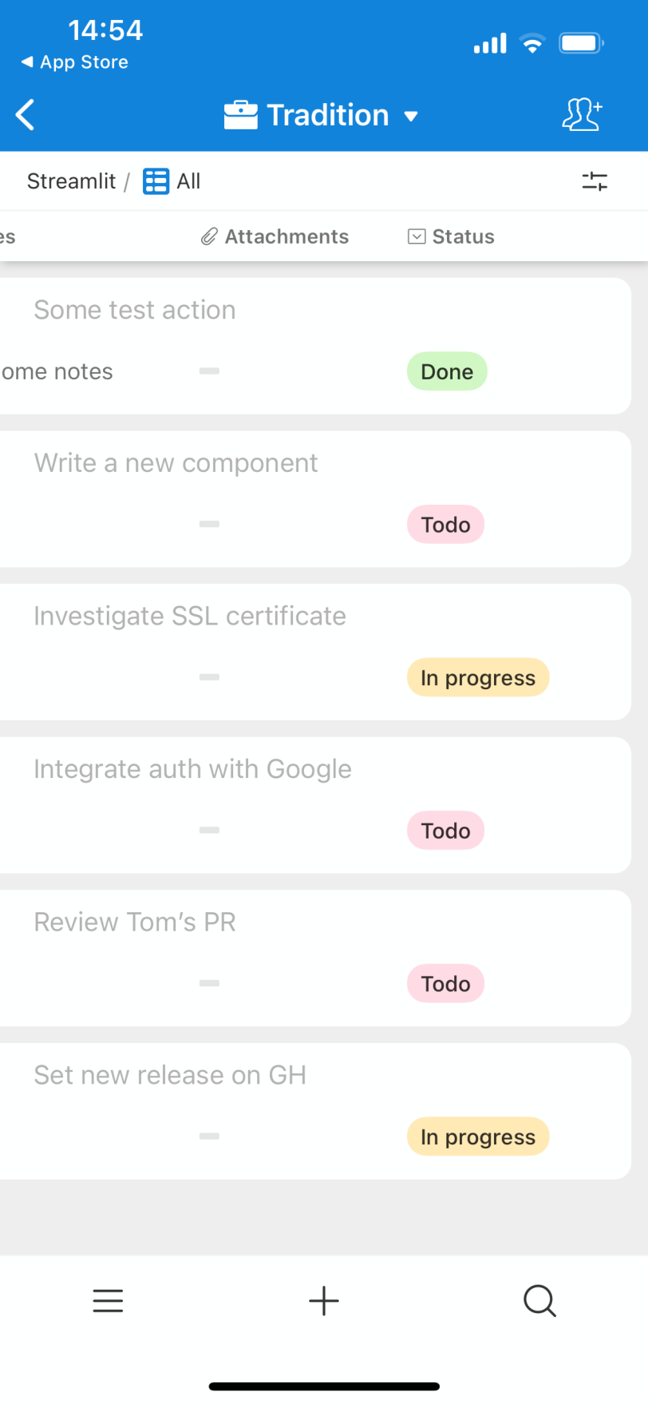
Task: Open Todo status for Write a new component
Action: pyautogui.click(x=445, y=525)
